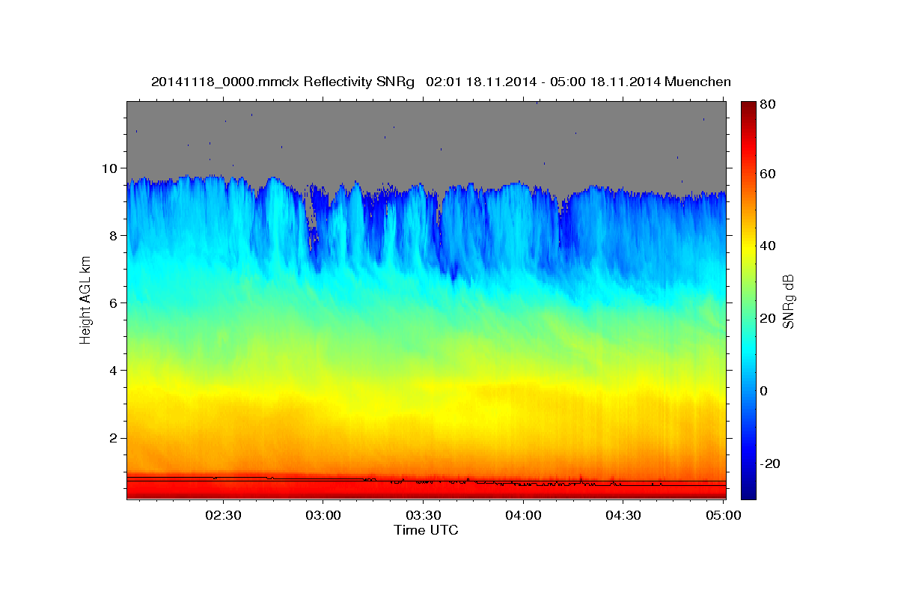Click the 'Muenchen' location text in the title
The width and height of the screenshot is (898, 599).
coord(697,82)
